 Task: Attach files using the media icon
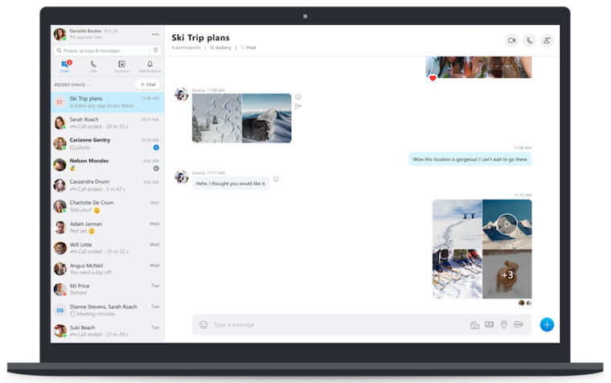(474, 324)
